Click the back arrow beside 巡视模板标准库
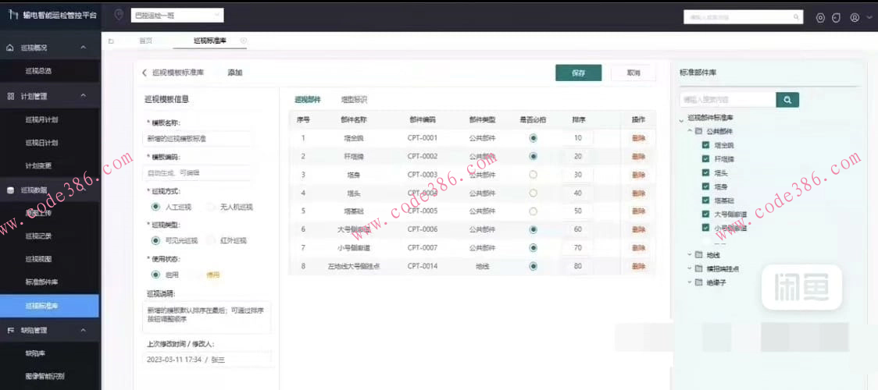This screenshot has width=878, height=390. point(145,73)
